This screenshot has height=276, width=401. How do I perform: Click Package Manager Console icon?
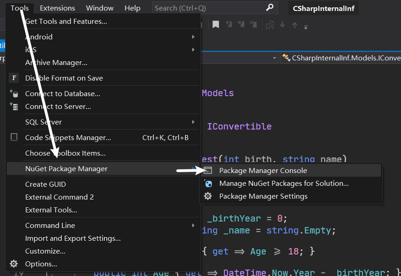[x=208, y=171]
